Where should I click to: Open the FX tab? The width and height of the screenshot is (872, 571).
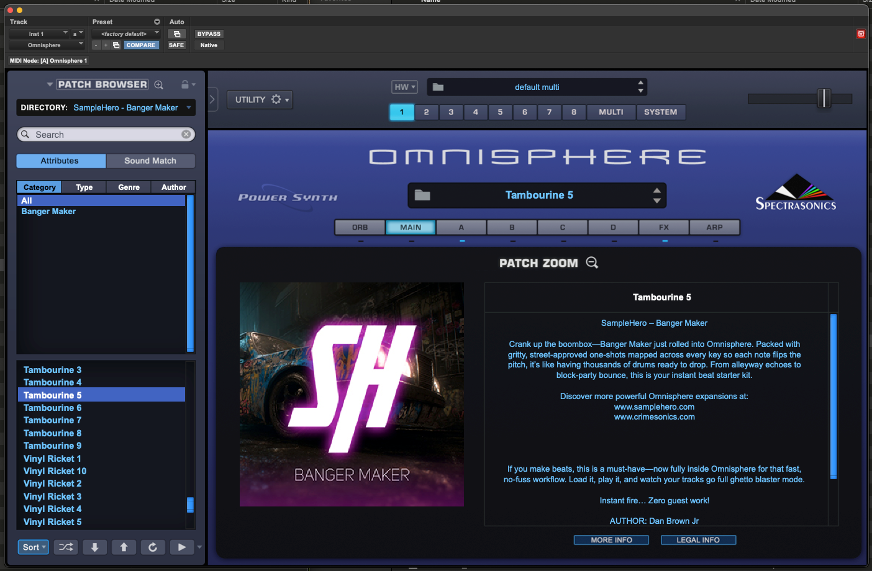(x=664, y=228)
